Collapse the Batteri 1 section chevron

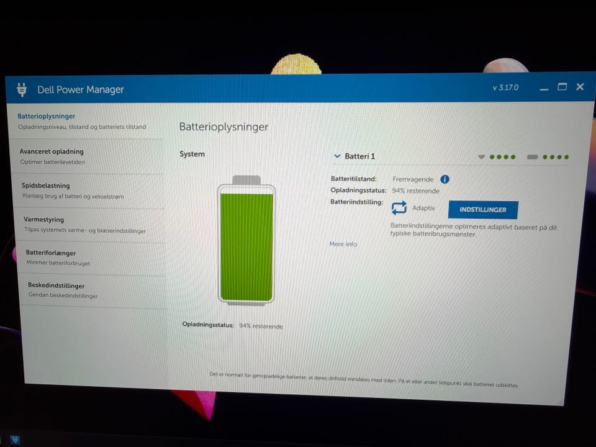click(336, 156)
